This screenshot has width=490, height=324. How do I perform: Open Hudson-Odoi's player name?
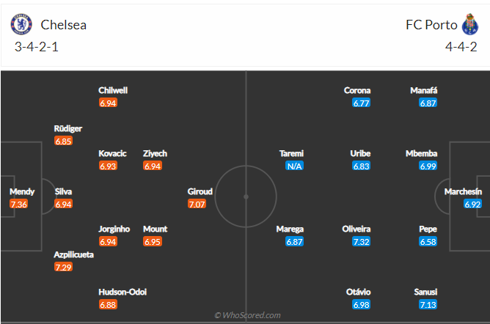coord(122,292)
